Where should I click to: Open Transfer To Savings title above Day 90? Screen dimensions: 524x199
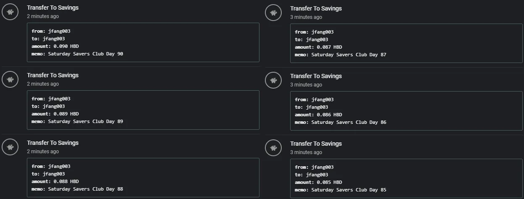(52, 8)
